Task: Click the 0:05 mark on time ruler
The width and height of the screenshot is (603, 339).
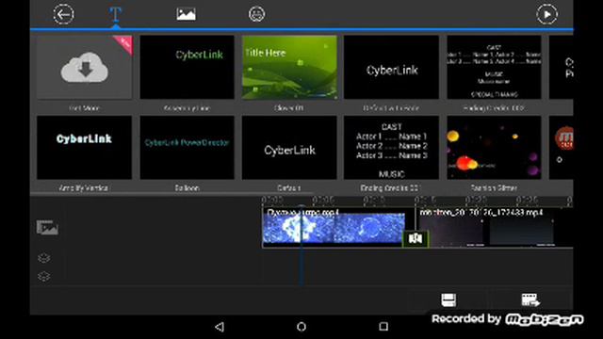Action: 322,201
